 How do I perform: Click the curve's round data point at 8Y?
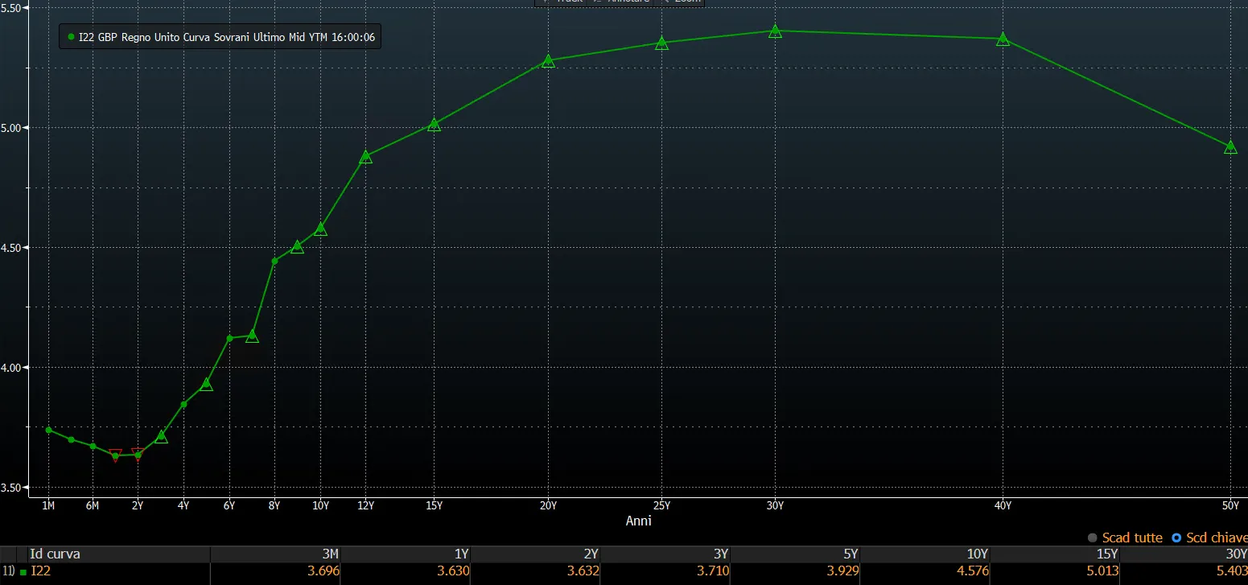click(x=274, y=261)
